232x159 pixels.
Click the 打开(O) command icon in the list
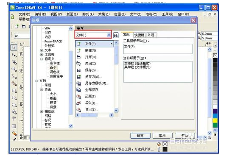coord(78,57)
